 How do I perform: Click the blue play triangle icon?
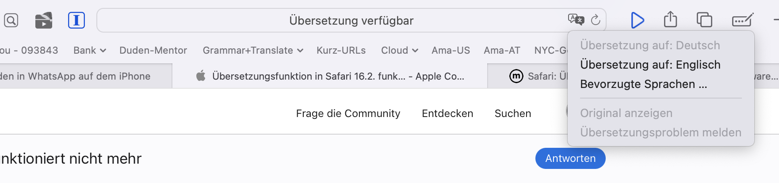pos(637,20)
